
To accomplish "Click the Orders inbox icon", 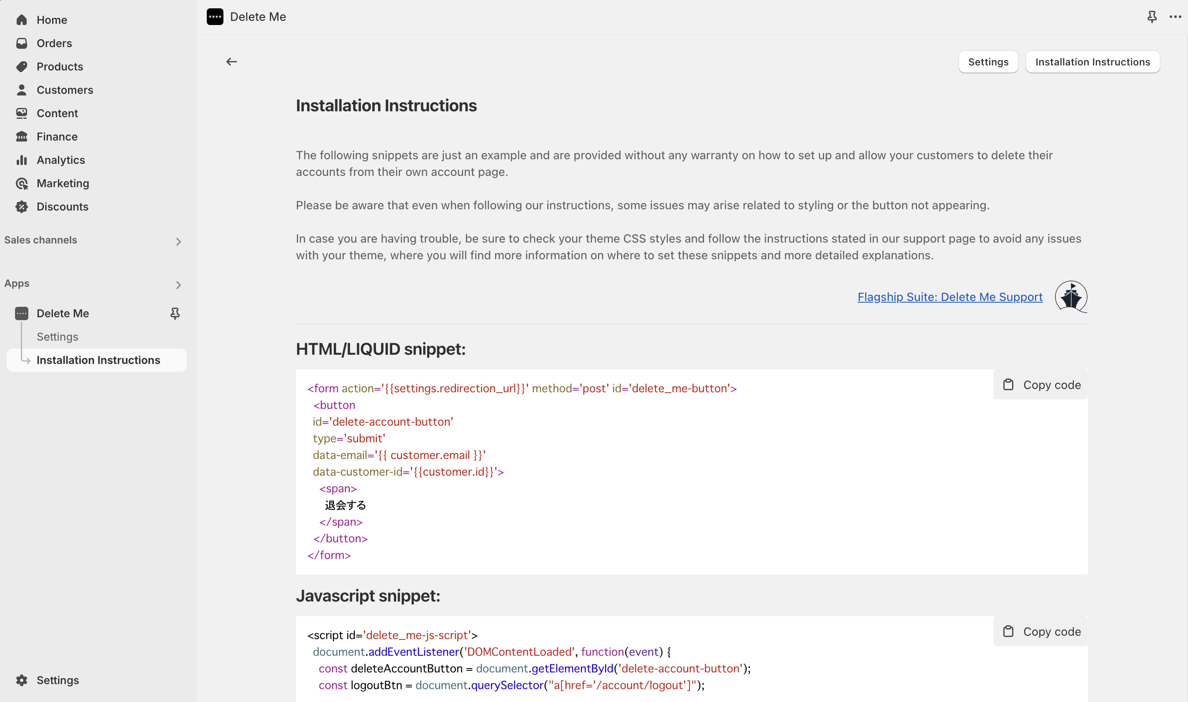I will [22, 43].
